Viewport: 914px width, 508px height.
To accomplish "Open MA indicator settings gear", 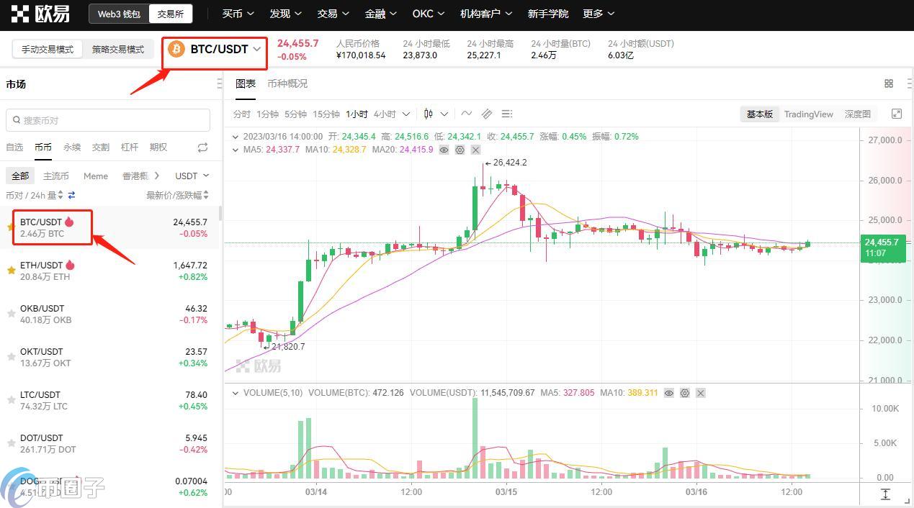I will coord(460,150).
